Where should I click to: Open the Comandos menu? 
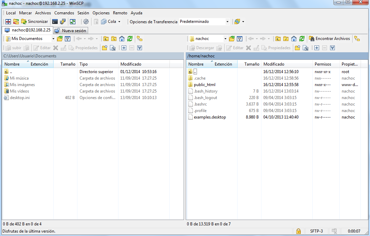(64, 13)
